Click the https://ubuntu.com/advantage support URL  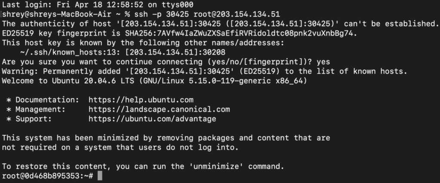point(153,119)
